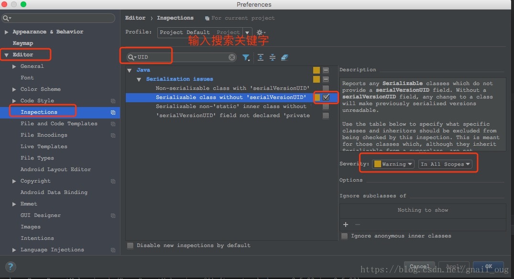This screenshot has height=279, width=514.
Task: Focus the preferences sidebar search field
Action: pos(58,18)
